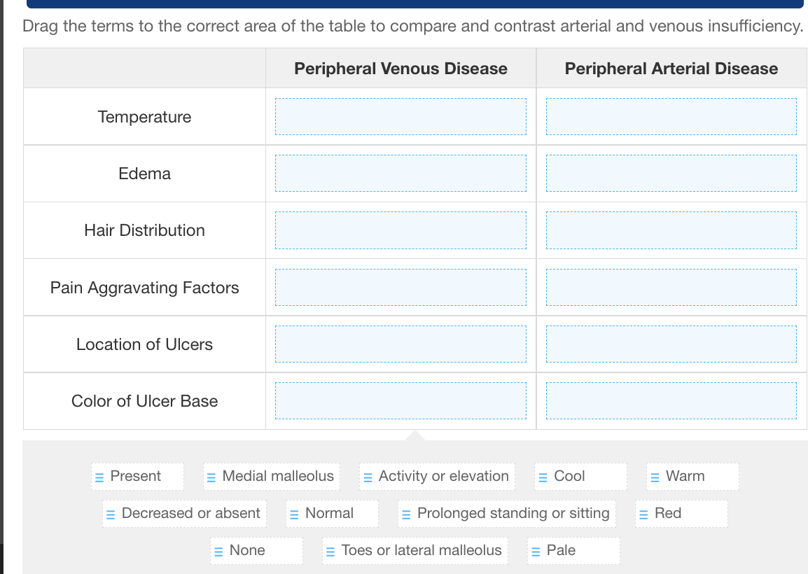Click the handle icon on Activity or elevation

368,477
